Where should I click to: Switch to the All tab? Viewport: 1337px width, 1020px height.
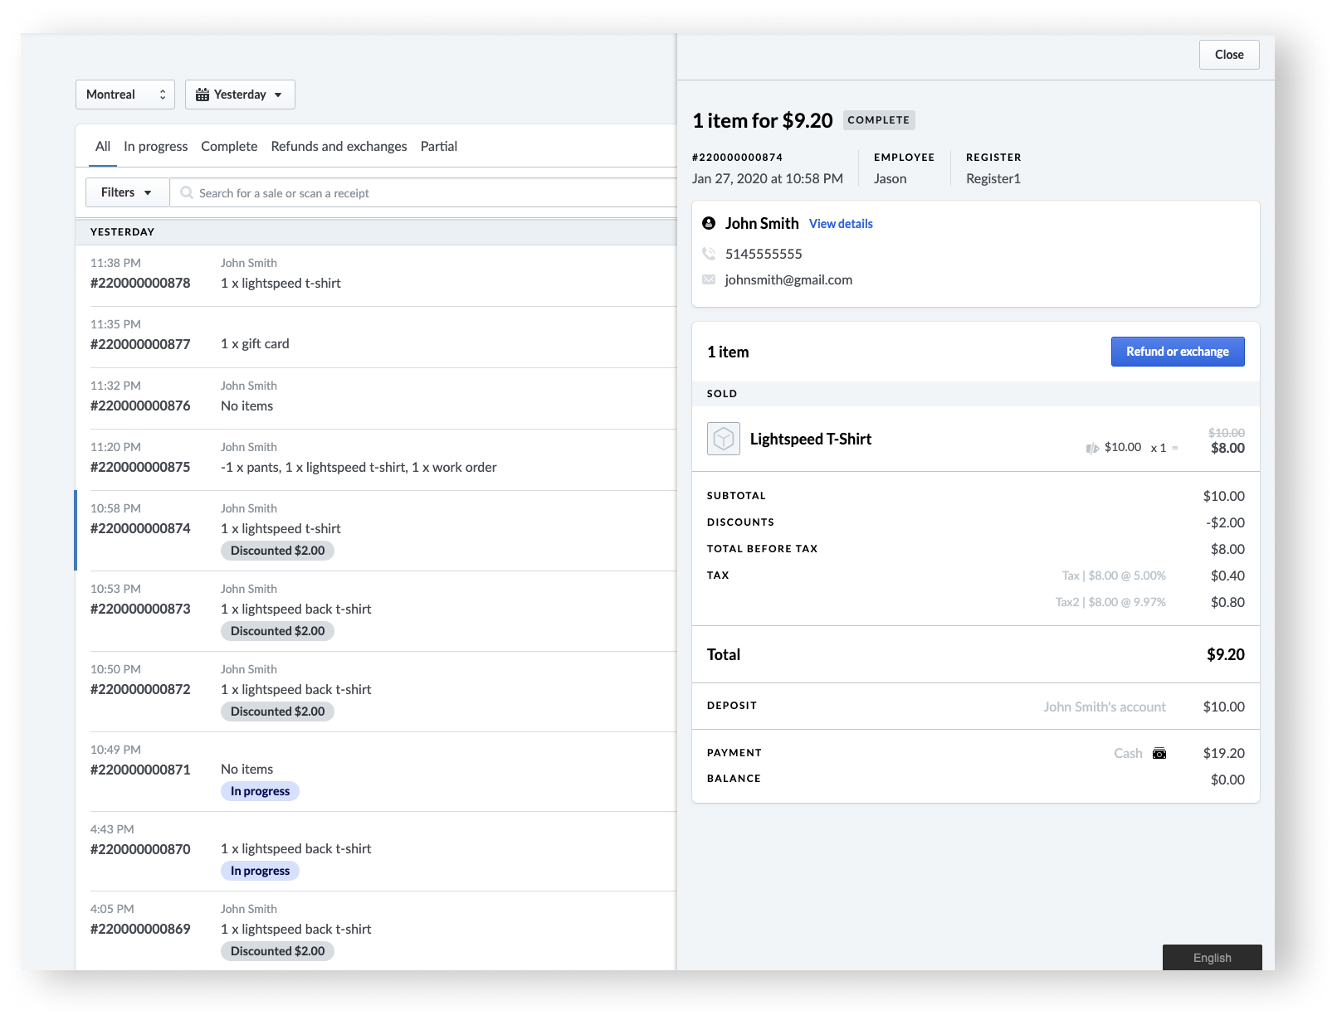pos(103,146)
